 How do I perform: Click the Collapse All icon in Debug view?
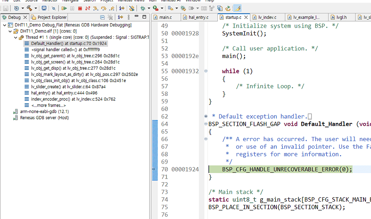pos(102,17)
